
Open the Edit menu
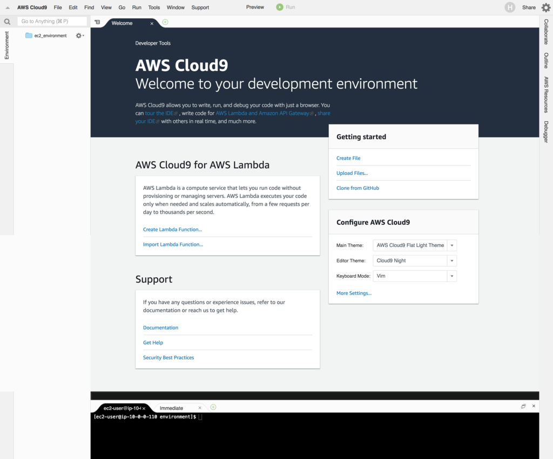(73, 8)
